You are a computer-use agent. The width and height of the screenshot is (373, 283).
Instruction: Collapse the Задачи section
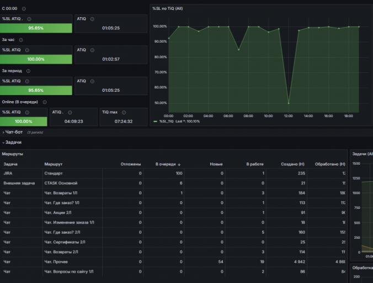[x=12, y=143]
